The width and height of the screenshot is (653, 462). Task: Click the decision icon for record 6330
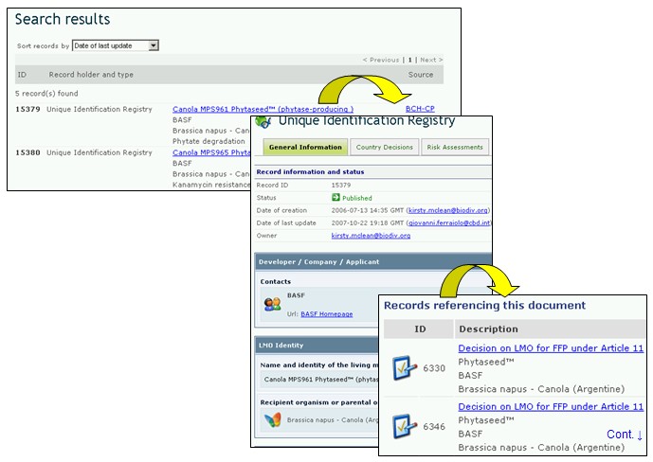[404, 367]
